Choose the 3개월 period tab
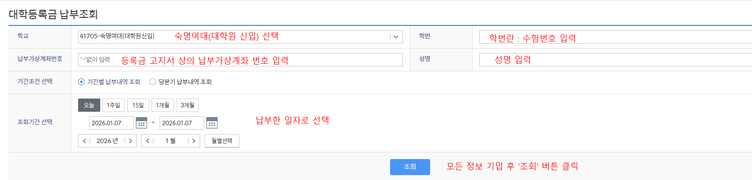Screen dimensions: 752x180 [187, 105]
